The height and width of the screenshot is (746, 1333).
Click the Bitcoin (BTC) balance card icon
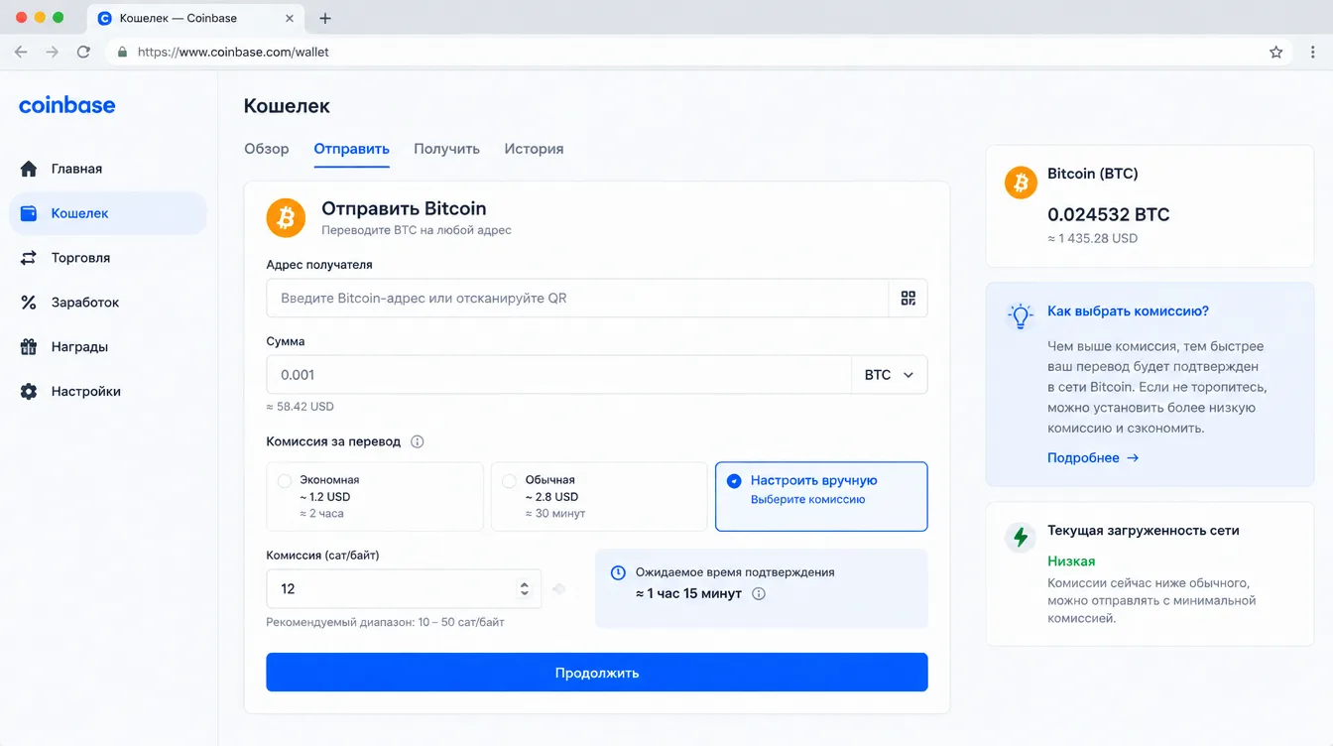pos(1021,183)
